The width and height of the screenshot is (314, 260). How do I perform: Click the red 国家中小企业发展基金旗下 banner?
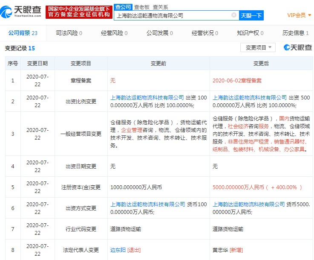click(79, 12)
